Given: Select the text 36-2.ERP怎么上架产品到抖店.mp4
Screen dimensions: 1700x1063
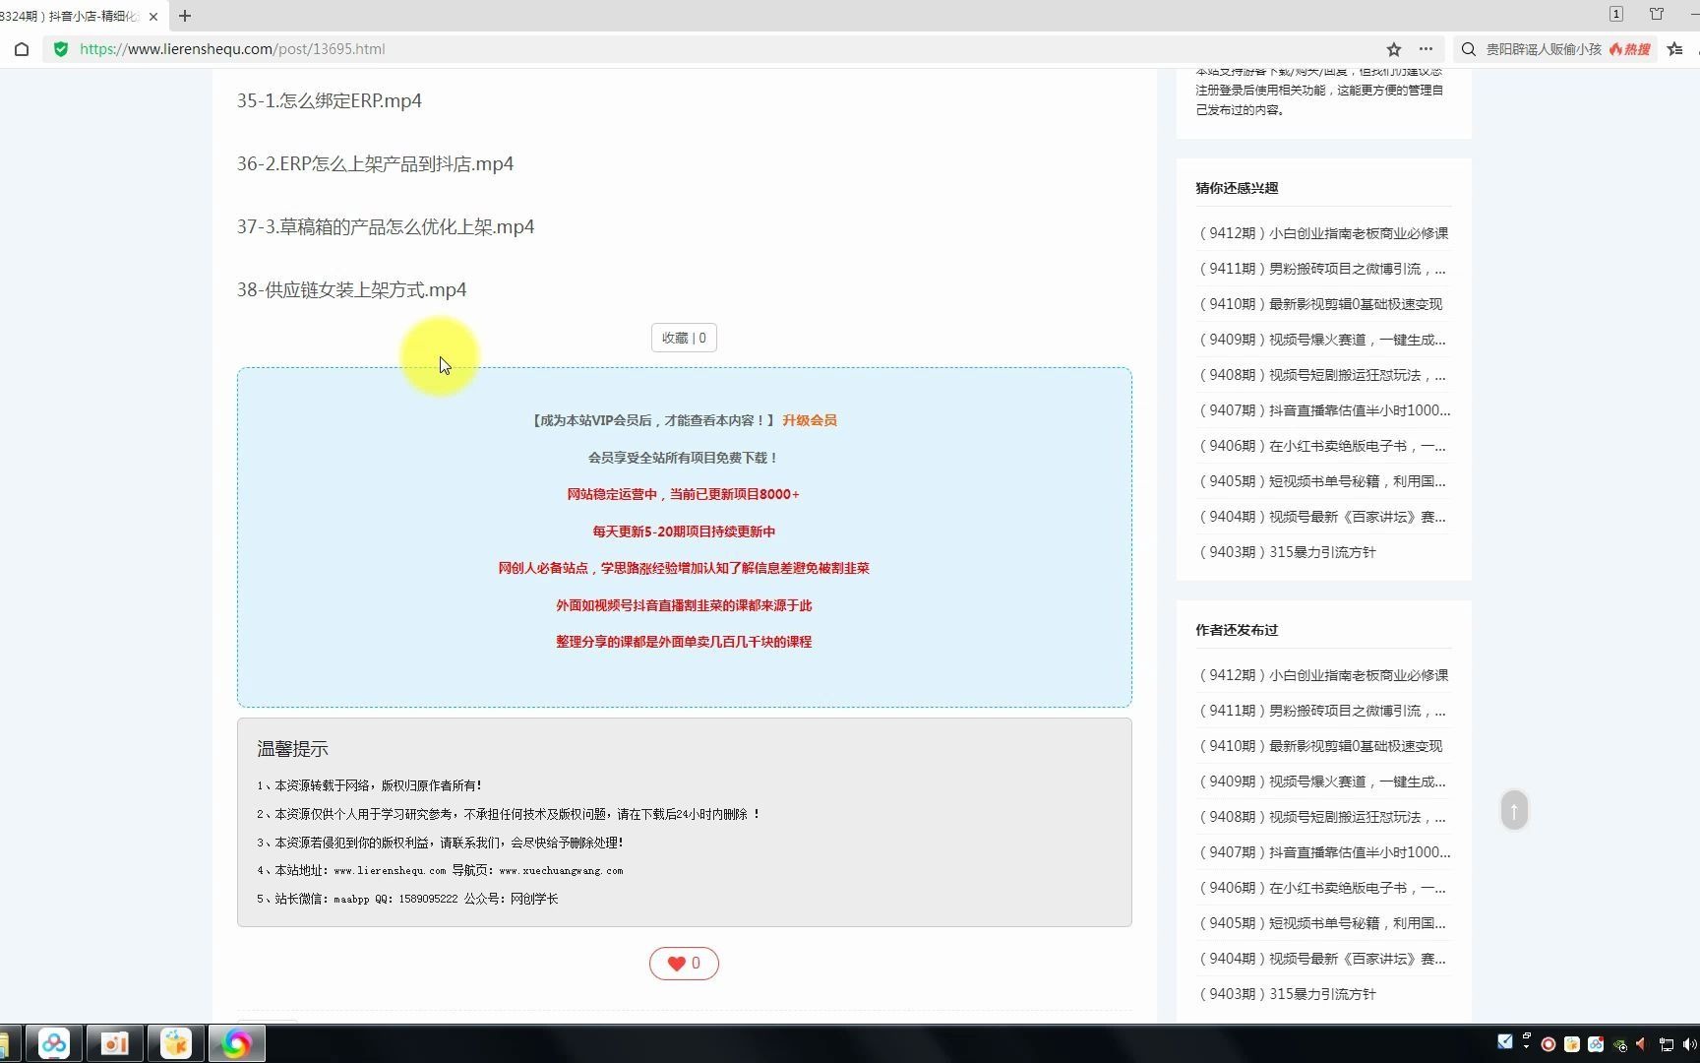Looking at the screenshot, I should click(x=375, y=163).
